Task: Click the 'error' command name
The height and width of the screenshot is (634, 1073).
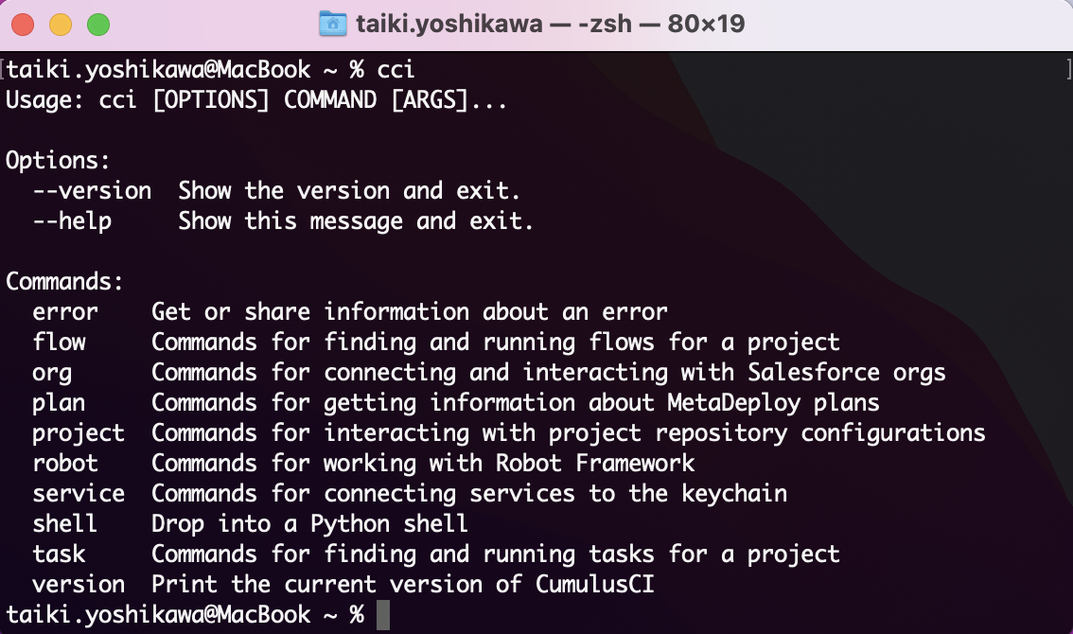Action: click(x=65, y=312)
